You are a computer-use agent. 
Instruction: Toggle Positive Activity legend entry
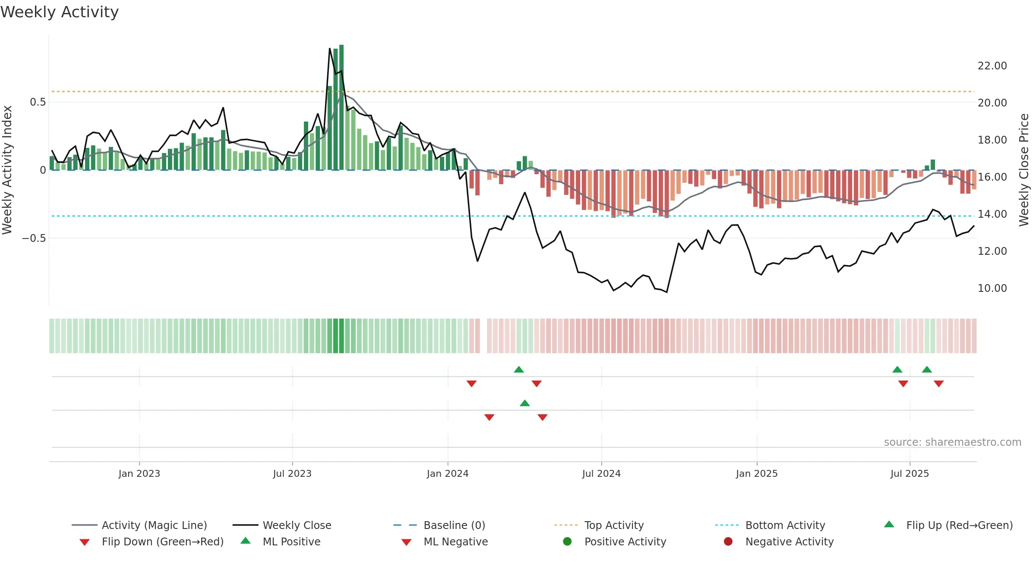click(x=615, y=541)
